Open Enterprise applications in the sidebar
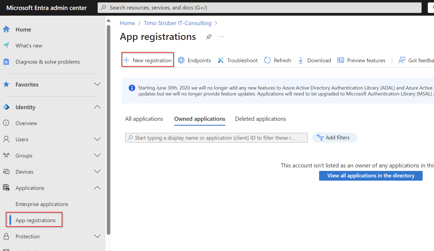Viewport: 434px width, 251px height. click(42, 204)
